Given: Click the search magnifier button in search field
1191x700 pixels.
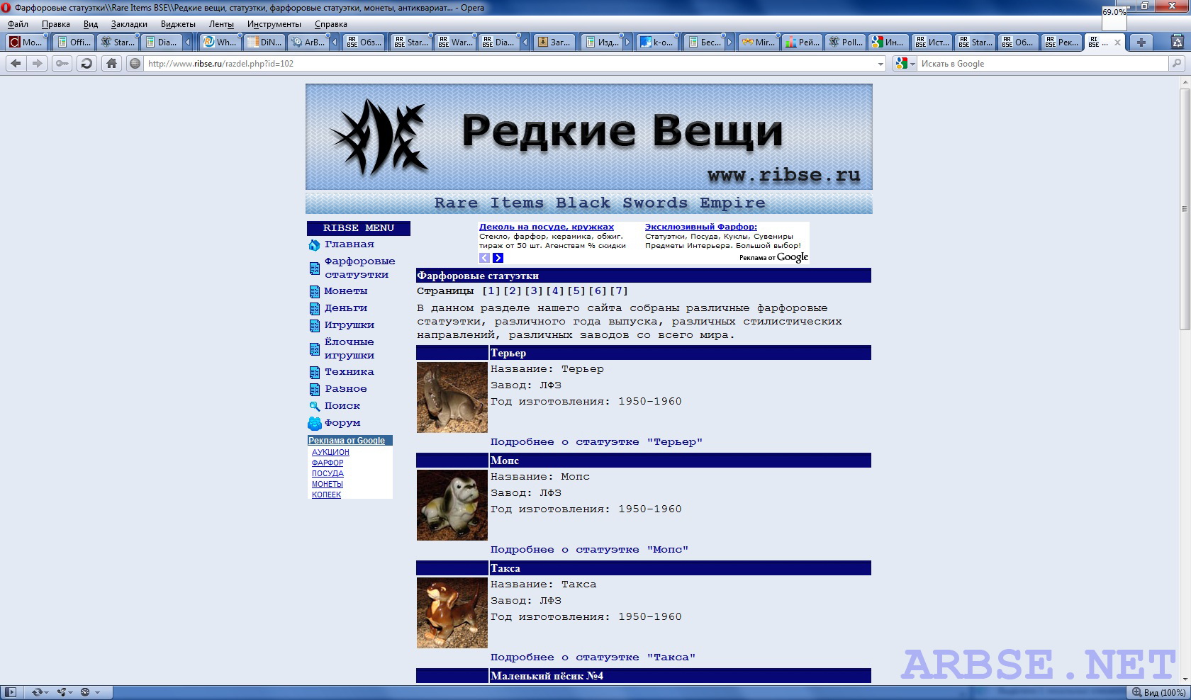Looking at the screenshot, I should 1177,63.
